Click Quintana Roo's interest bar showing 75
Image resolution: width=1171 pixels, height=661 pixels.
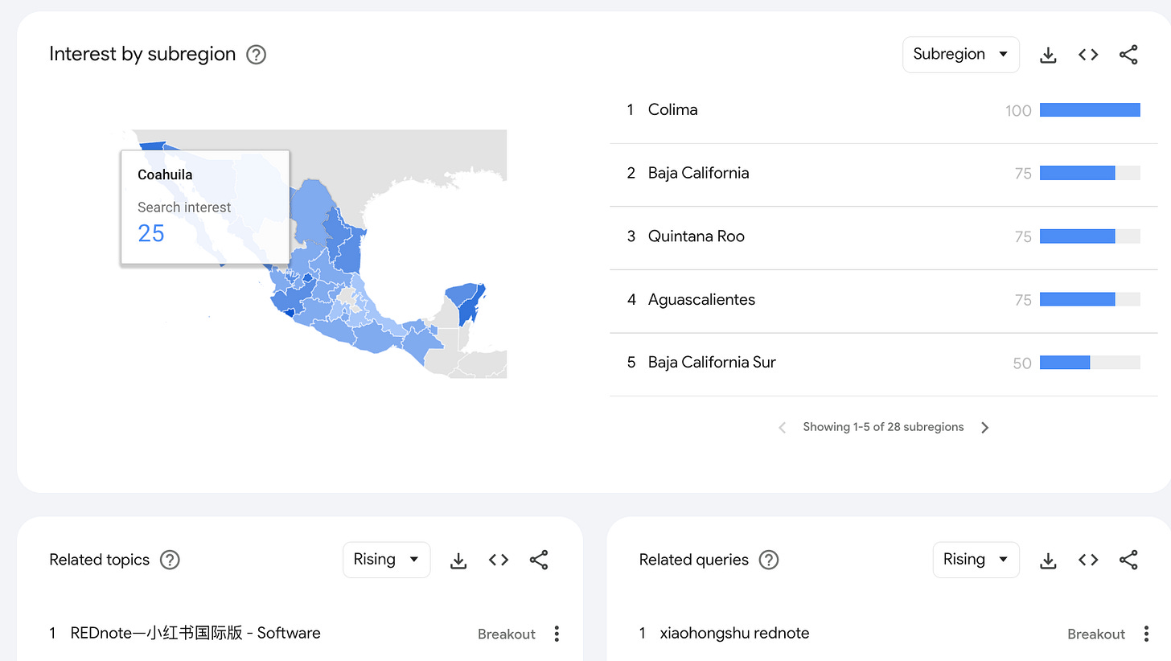point(1090,236)
